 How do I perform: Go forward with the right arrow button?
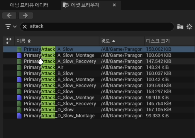[x=26, y=16]
